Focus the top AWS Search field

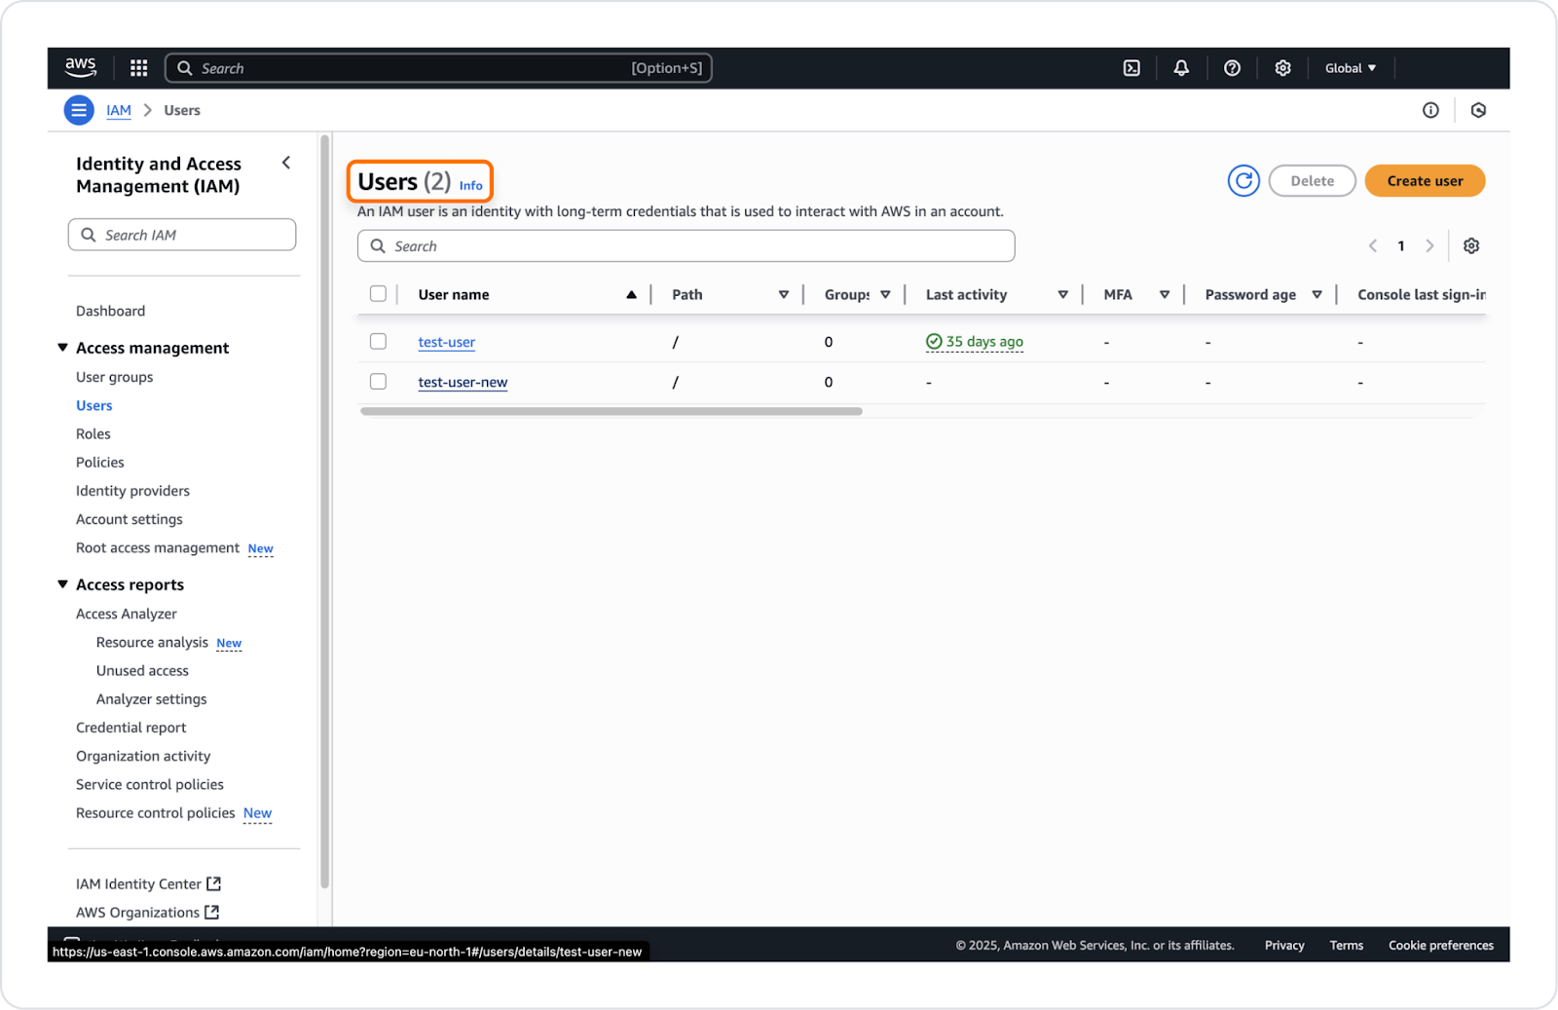coord(438,68)
